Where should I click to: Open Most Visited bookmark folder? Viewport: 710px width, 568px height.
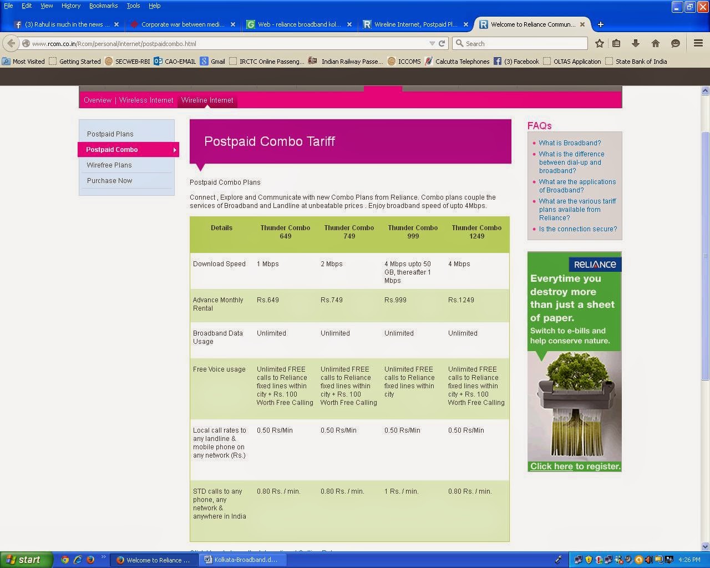[x=23, y=62]
